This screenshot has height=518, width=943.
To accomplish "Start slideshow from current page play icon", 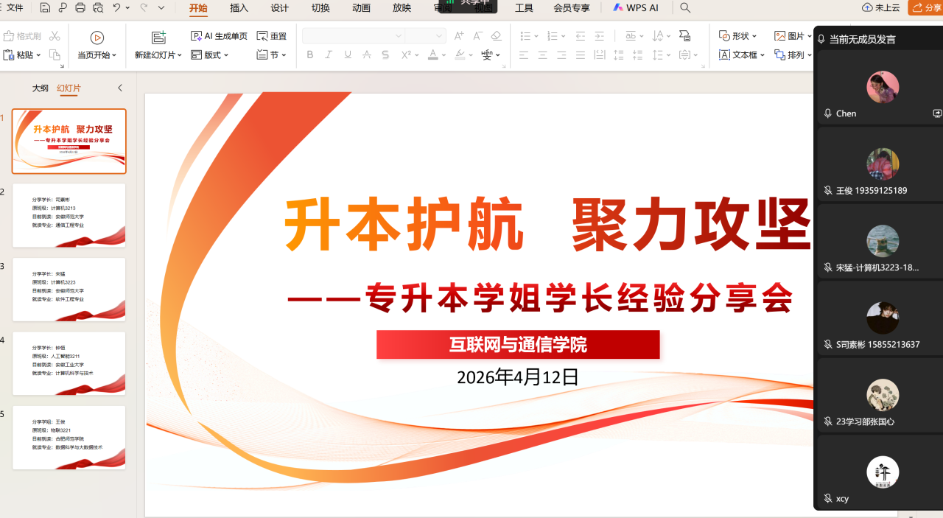I will point(97,37).
